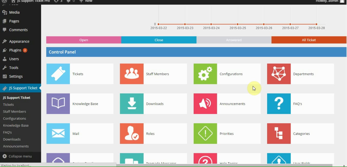This screenshot has width=347, height=167.
Task: Visit site via the admin bar home icon
Action: tap(13, 1)
